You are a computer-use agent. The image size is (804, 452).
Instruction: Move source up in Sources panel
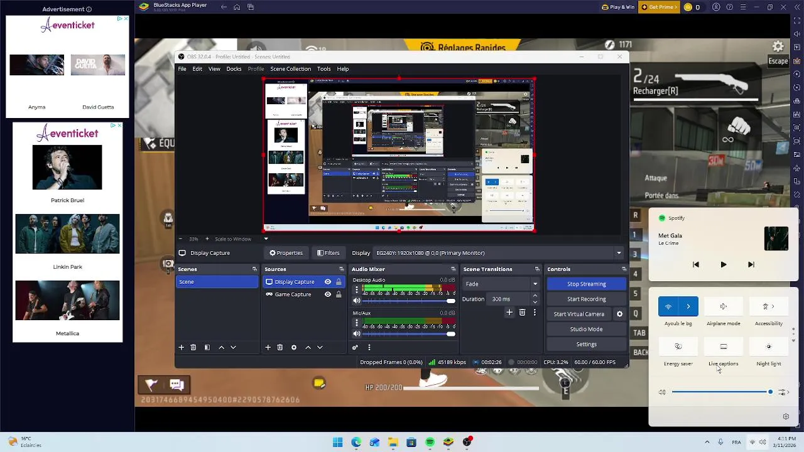tap(308, 347)
